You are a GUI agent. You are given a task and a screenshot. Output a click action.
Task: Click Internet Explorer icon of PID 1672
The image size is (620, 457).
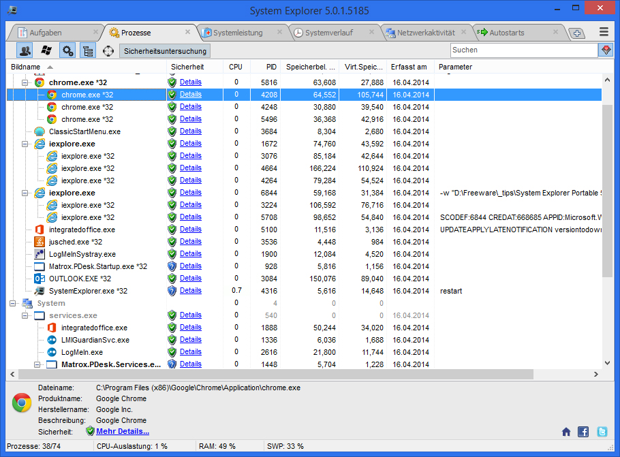tap(40, 144)
